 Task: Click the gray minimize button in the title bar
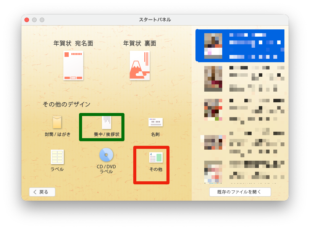point(34,20)
